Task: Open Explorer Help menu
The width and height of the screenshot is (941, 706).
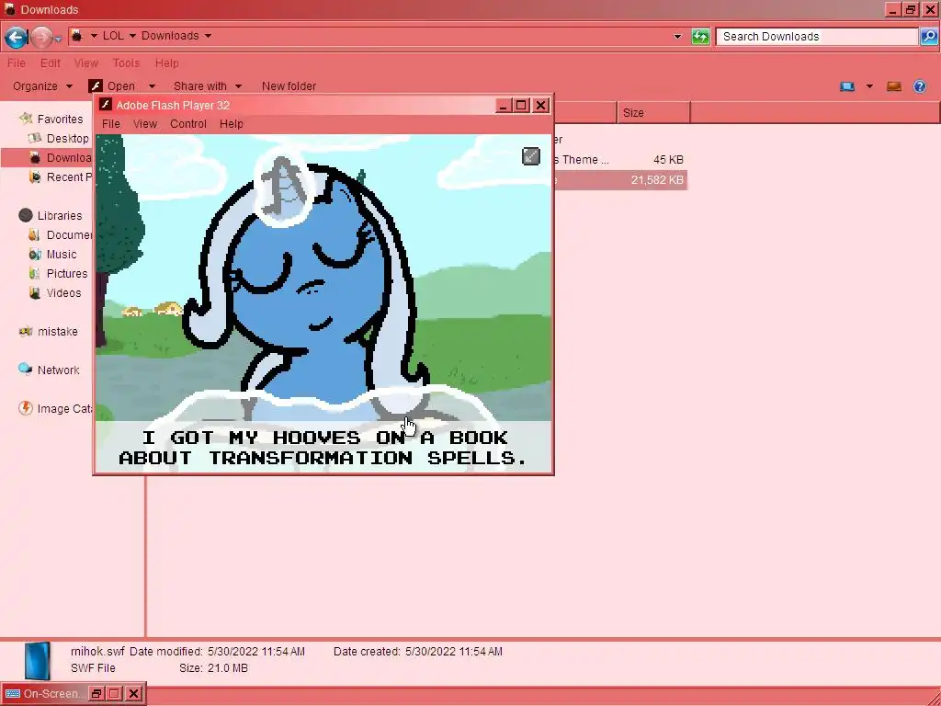Action: (x=167, y=63)
